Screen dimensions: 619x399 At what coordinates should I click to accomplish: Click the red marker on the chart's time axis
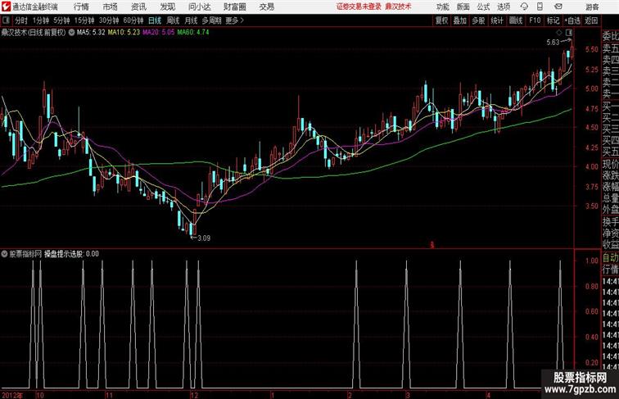[x=431, y=245]
